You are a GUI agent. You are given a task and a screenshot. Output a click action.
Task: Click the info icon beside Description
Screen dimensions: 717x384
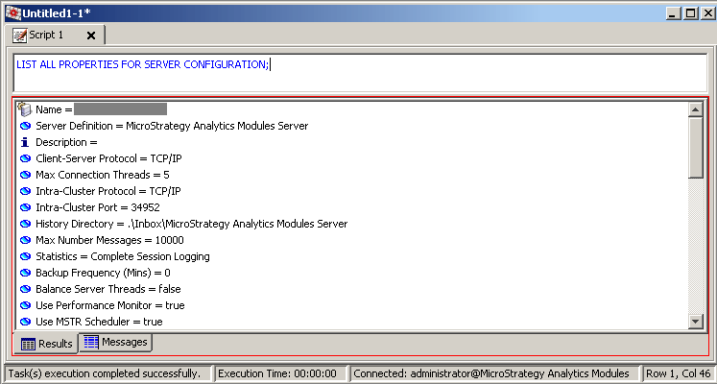[25, 142]
